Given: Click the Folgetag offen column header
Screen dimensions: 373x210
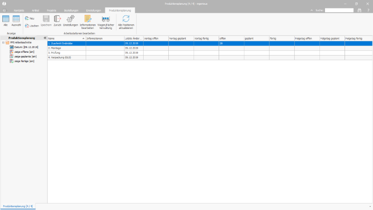Looking at the screenshot, I should (x=307, y=38).
